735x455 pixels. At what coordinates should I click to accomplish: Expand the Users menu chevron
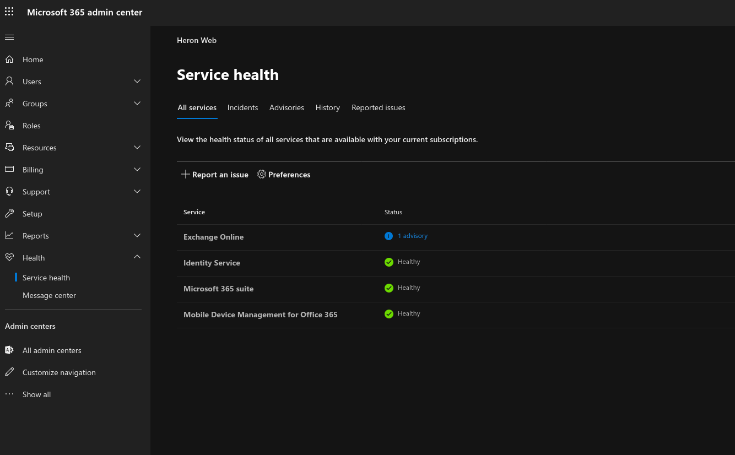[137, 81]
